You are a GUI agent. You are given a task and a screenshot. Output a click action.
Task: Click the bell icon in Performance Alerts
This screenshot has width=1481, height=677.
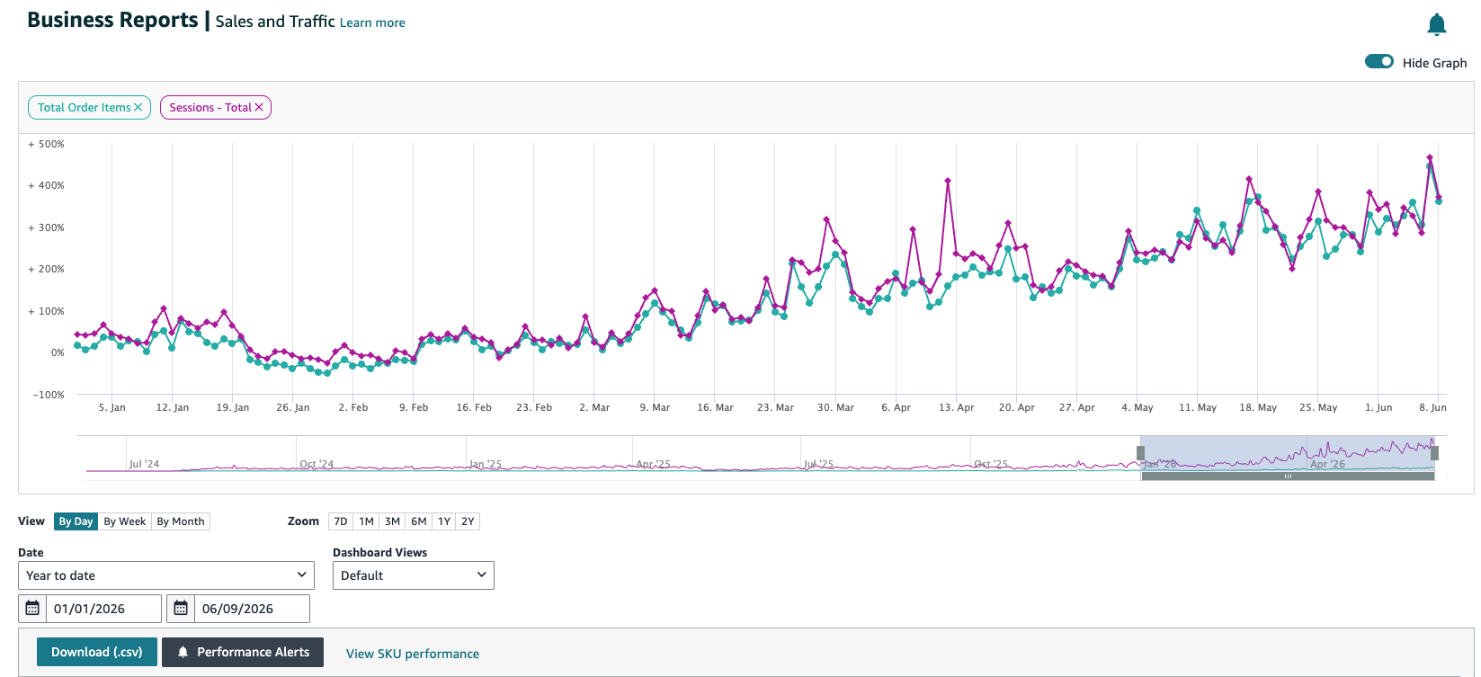[x=183, y=652]
